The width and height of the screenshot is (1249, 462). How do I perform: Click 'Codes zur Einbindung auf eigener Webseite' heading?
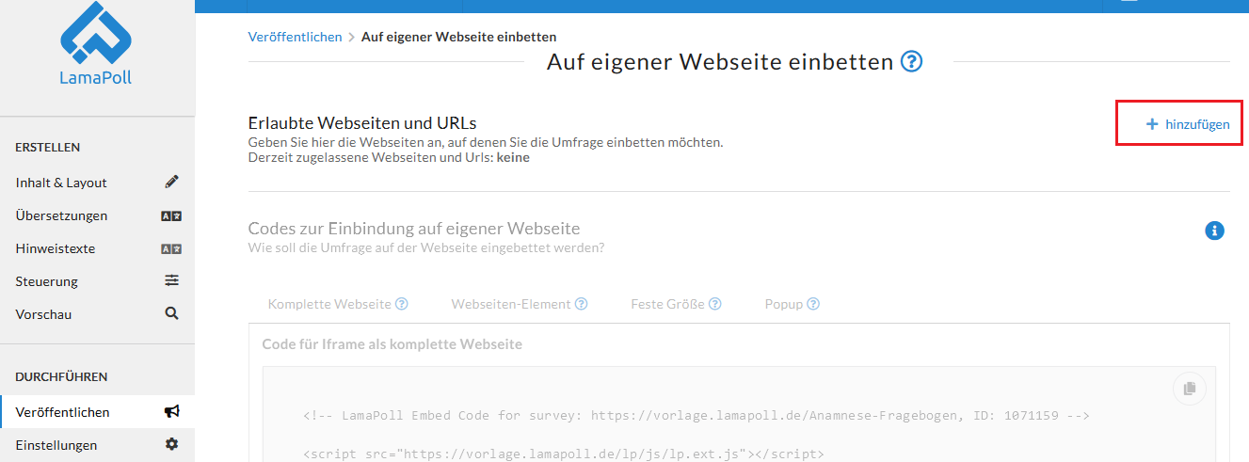pos(414,229)
